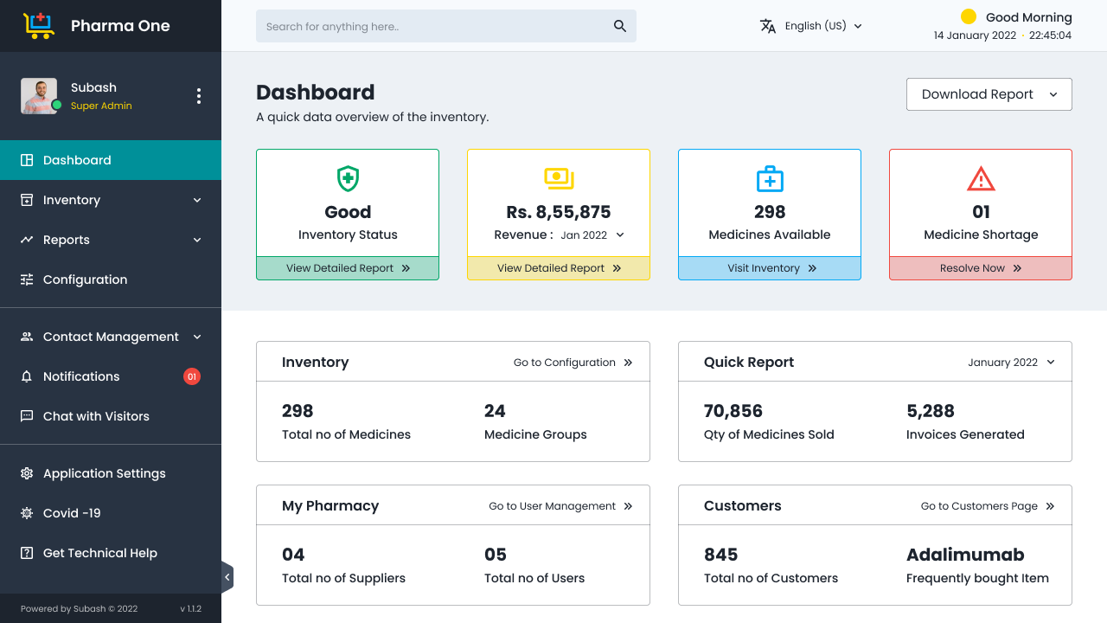
Task: Click the 5,288 Invoices Generated value
Action: click(x=931, y=411)
